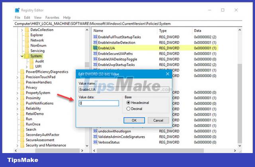255x167 pixels.
Task: Open the File menu
Action: [18, 18]
